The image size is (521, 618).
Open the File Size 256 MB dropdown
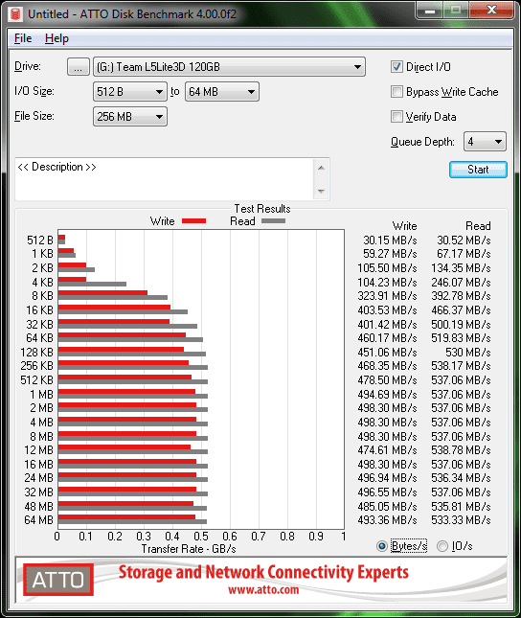coord(129,117)
